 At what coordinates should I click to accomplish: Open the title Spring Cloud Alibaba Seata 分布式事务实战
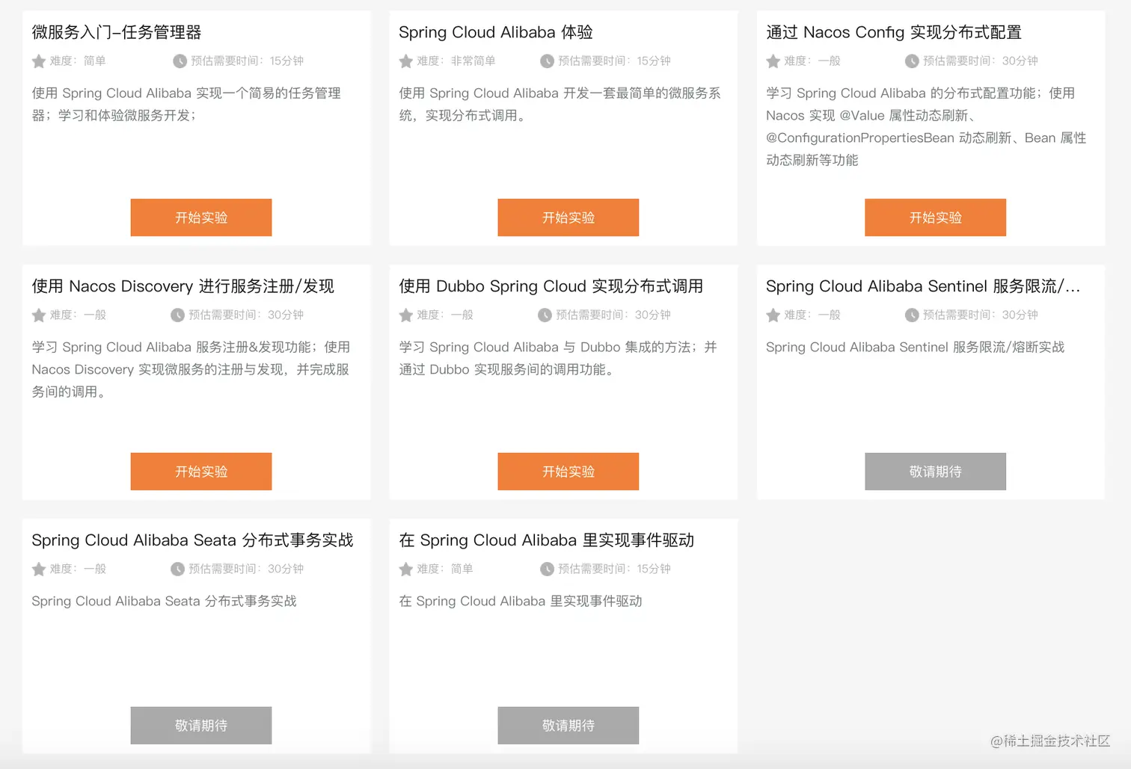pos(192,540)
